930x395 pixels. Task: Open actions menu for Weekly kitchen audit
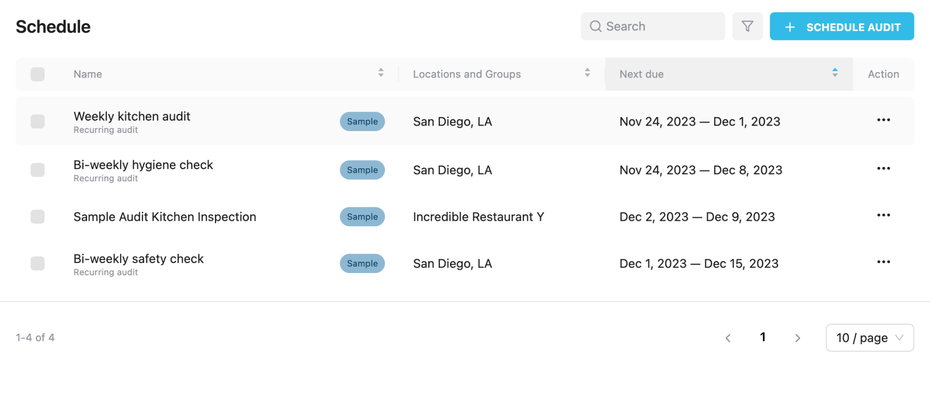point(883,120)
